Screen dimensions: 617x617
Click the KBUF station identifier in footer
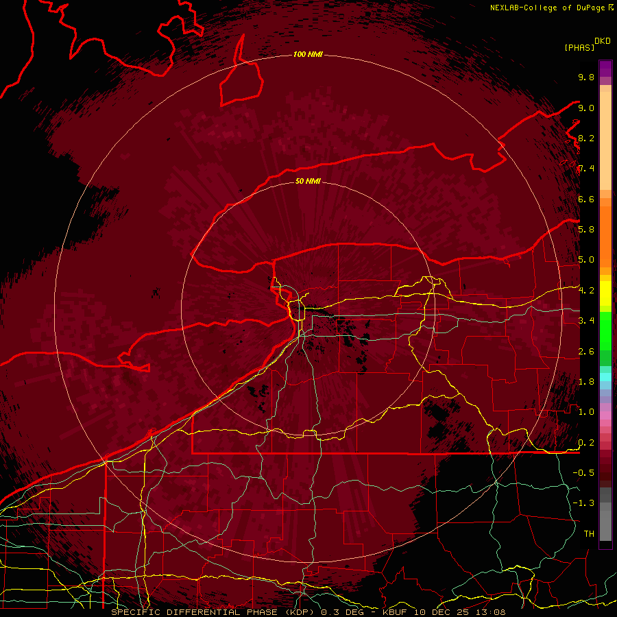396,612
